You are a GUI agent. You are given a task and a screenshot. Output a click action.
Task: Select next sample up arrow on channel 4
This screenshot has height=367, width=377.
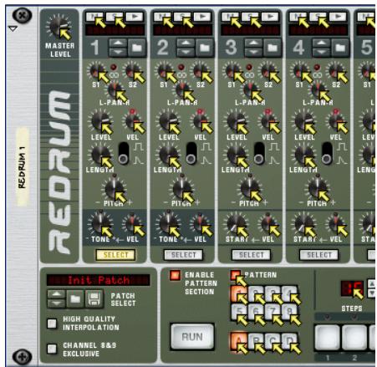click(322, 43)
